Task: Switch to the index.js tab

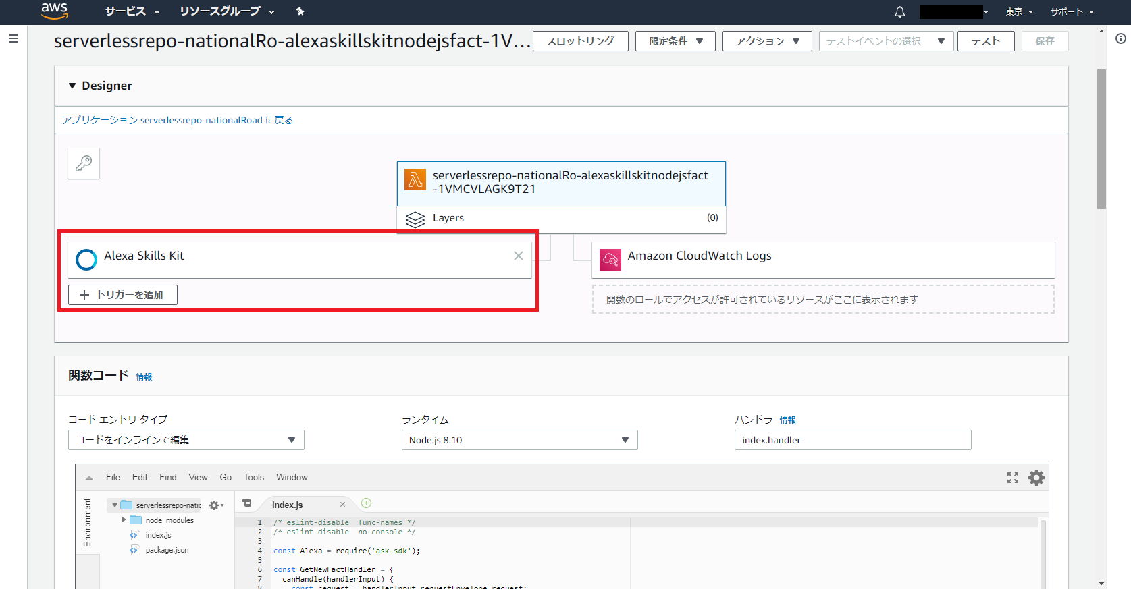Action: point(288,505)
